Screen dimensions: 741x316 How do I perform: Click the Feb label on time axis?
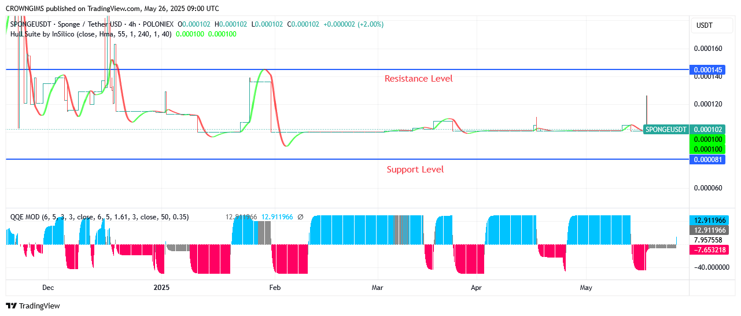tap(275, 287)
